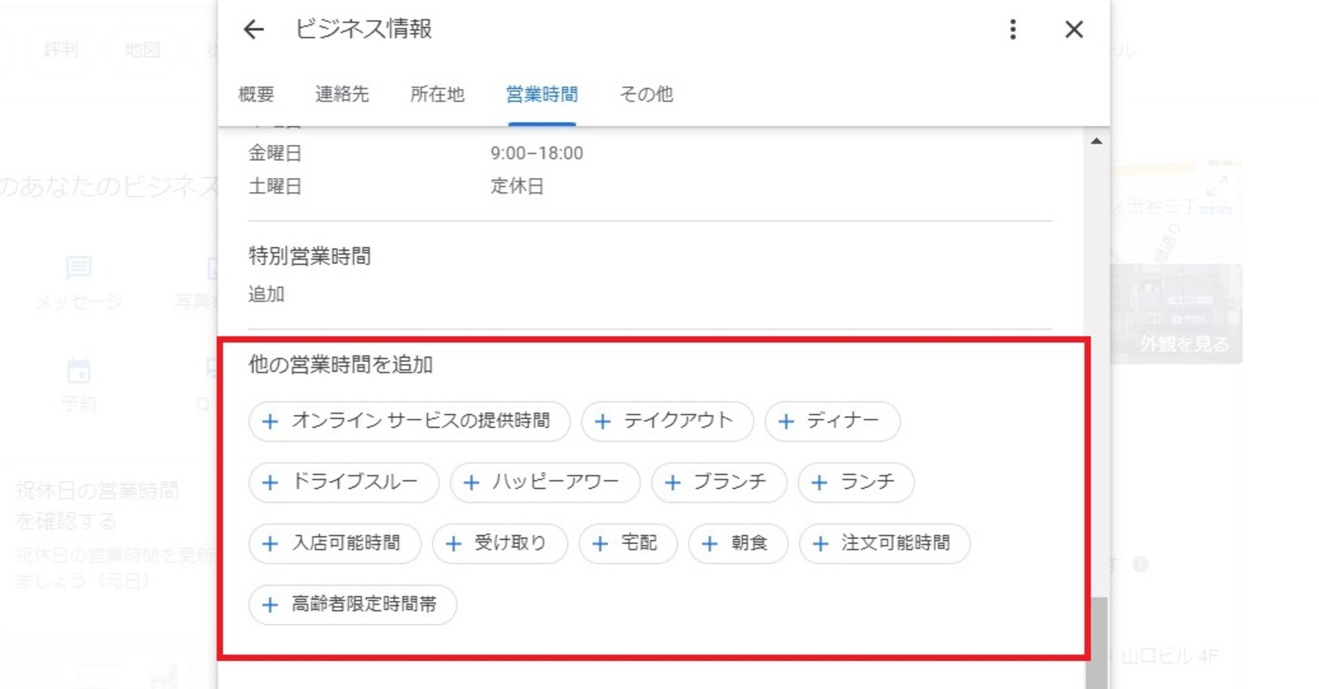The image size is (1319, 689).
Task: Add 宅配 hours chip
Action: click(x=628, y=543)
